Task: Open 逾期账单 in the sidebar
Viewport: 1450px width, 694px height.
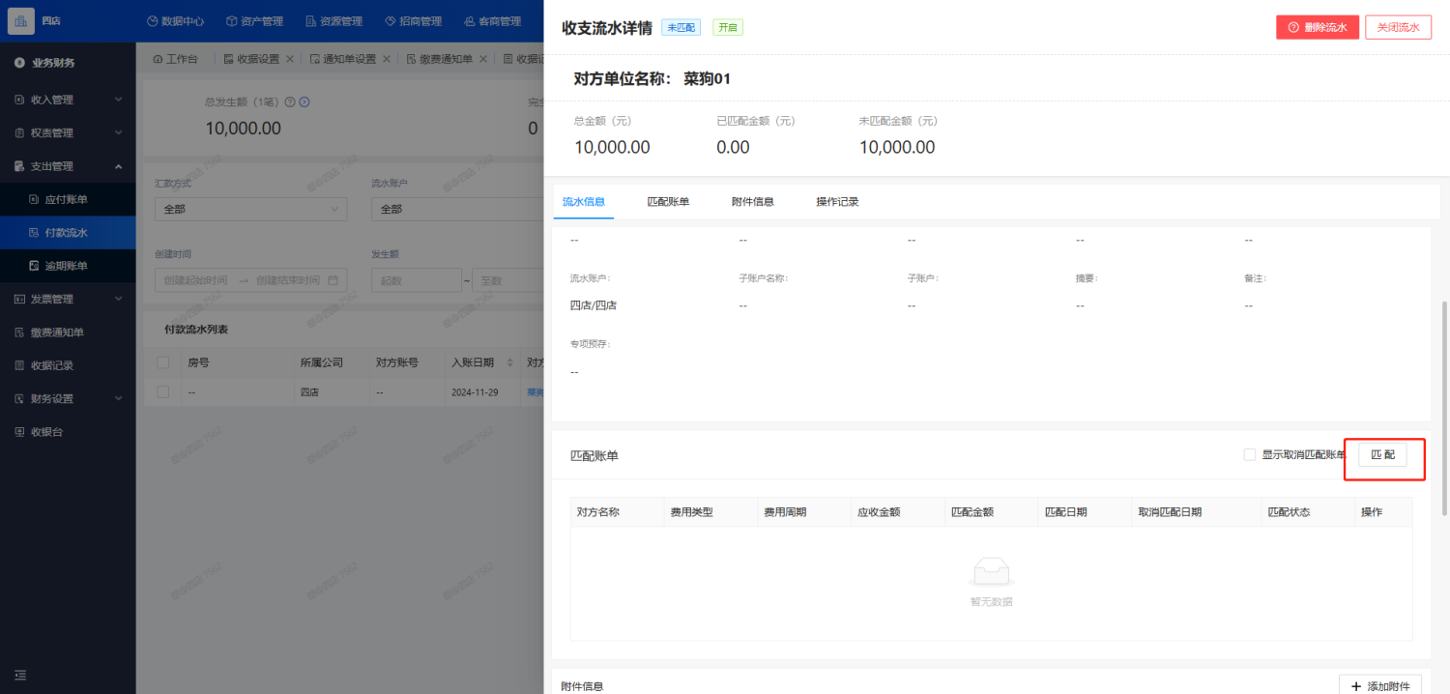Action: [x=68, y=266]
